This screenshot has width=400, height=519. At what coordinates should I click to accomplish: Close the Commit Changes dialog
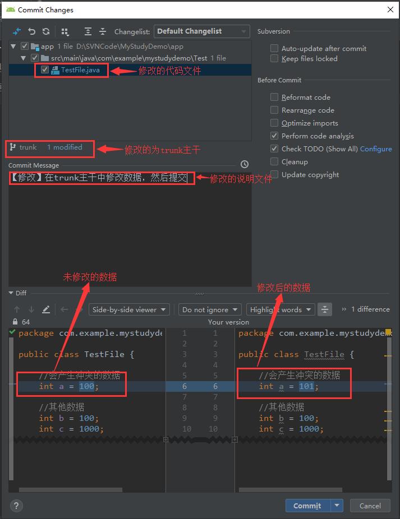point(390,10)
